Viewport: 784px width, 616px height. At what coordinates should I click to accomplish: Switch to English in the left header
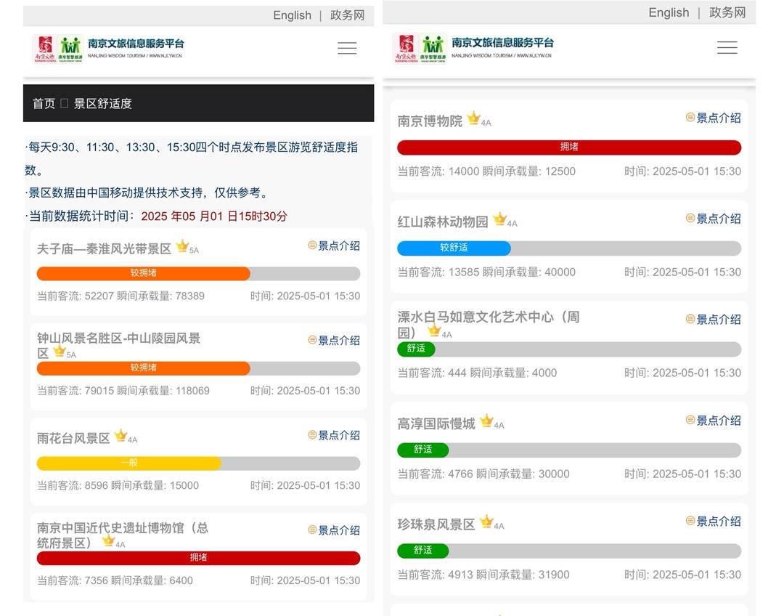click(x=292, y=15)
